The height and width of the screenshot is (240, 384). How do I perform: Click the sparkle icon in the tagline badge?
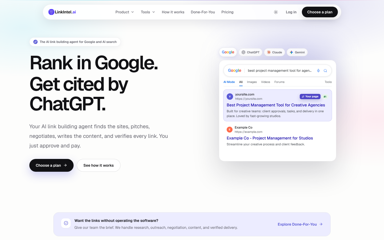[x=35, y=42]
